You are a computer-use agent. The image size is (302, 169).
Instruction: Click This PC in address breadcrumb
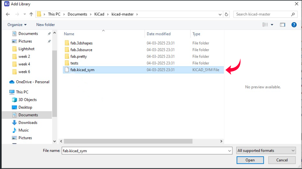click(54, 14)
